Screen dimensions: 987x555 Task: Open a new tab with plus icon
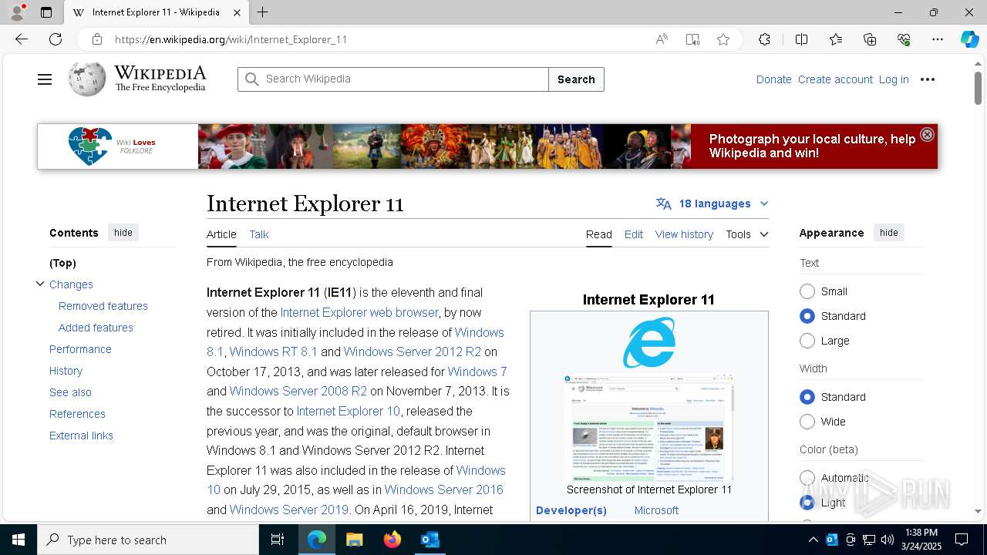tap(262, 12)
